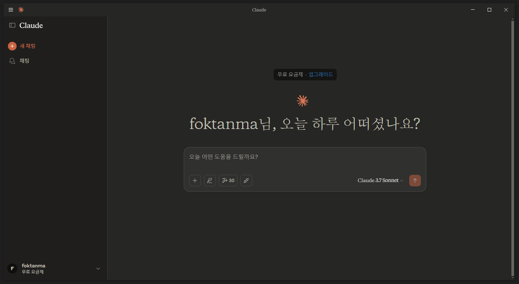This screenshot has height=284, width=519.
Task: Click the Claude starburst icon in title bar
Action: pos(21,10)
